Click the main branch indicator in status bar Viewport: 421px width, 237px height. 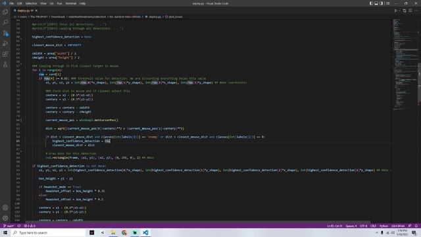[9, 226]
